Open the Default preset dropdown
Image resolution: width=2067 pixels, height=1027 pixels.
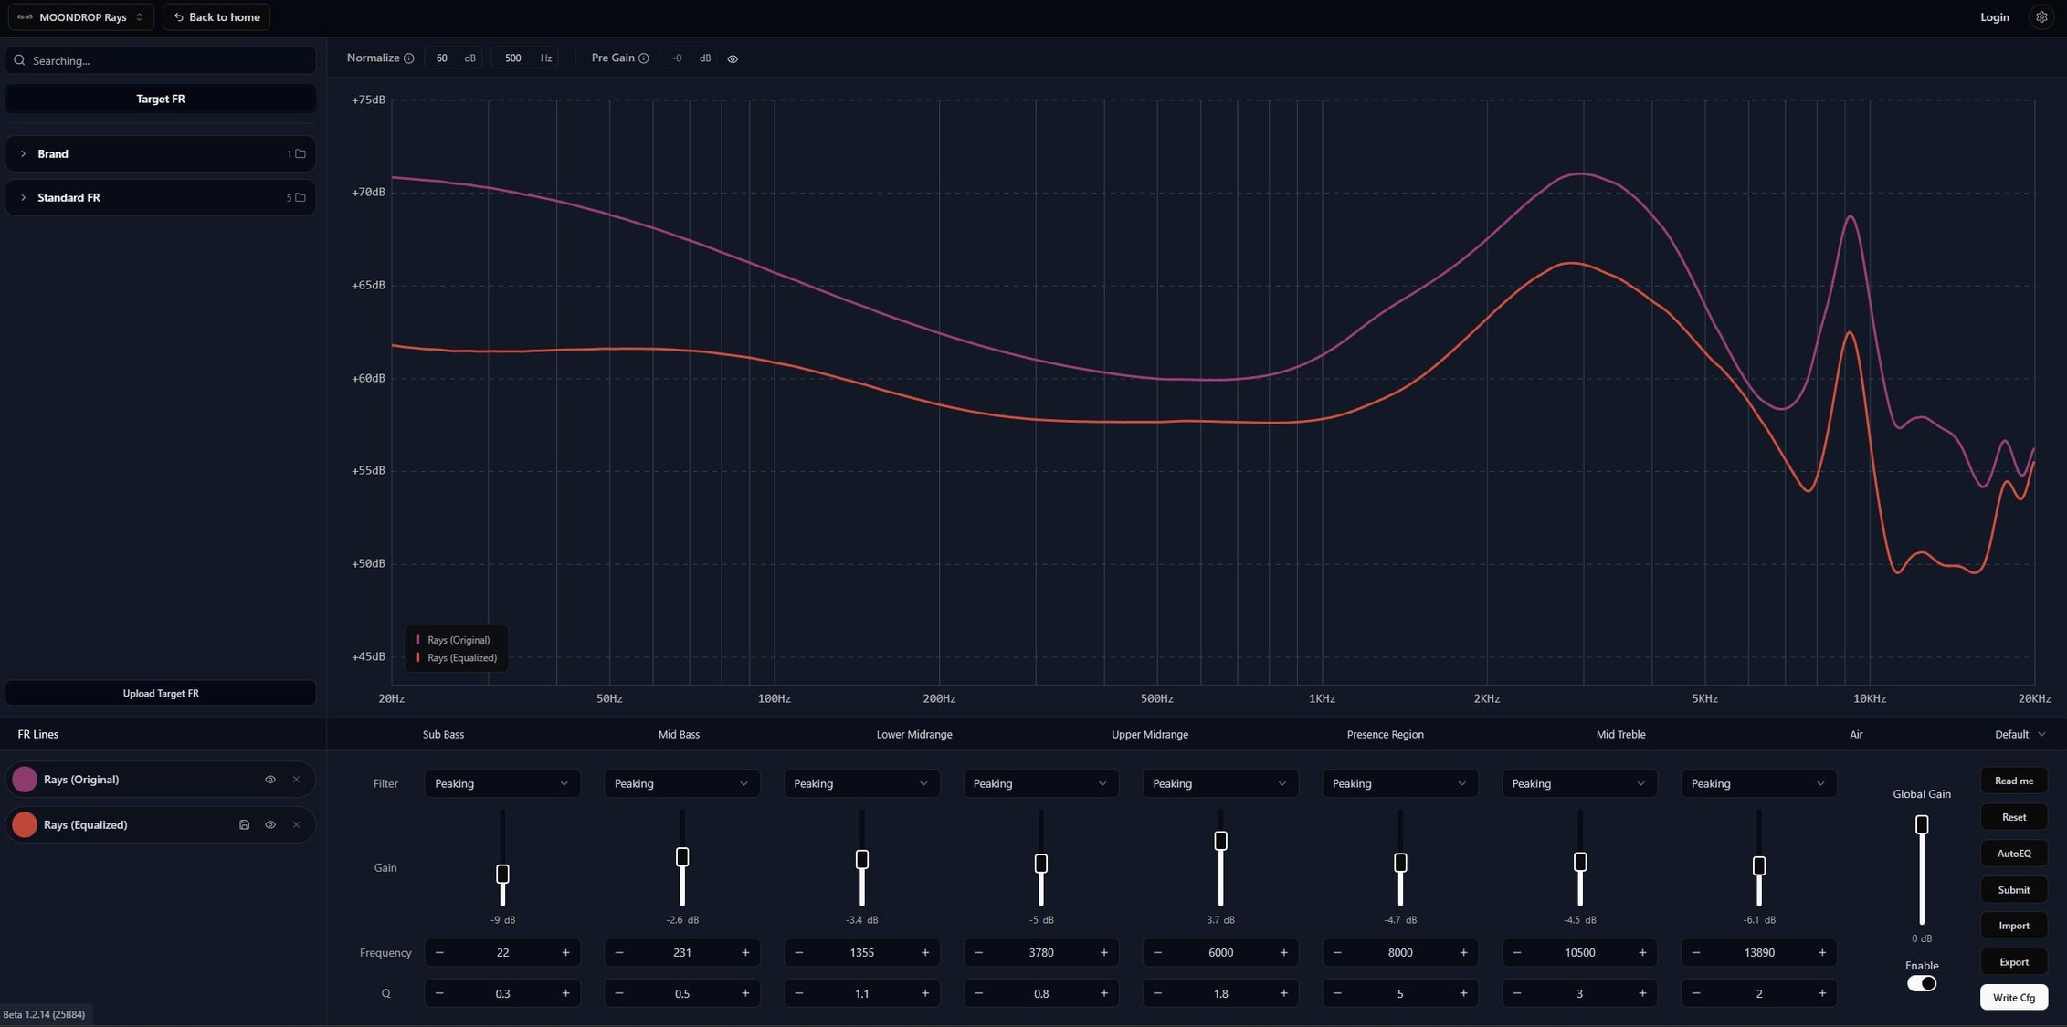2020,734
